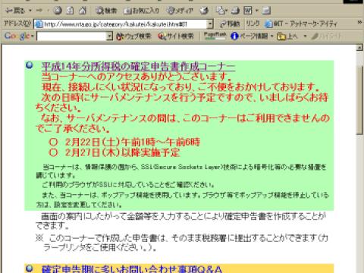Viewport: 364px width, 273px height.
Task: Open the Favorites (お気に入り) toolbar button
Action: pyautogui.click(x=142, y=11)
